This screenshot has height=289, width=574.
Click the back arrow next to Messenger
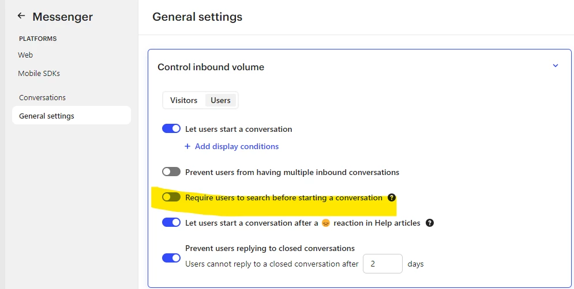(x=21, y=16)
